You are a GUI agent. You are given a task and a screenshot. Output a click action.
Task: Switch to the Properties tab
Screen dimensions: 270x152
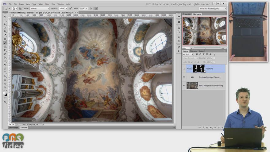click(187, 14)
